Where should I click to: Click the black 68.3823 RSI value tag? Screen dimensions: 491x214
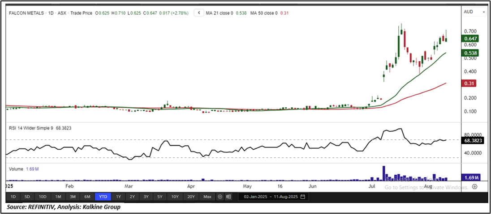click(473, 141)
